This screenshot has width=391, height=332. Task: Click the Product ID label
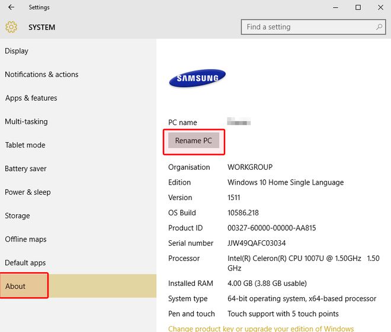(x=185, y=228)
